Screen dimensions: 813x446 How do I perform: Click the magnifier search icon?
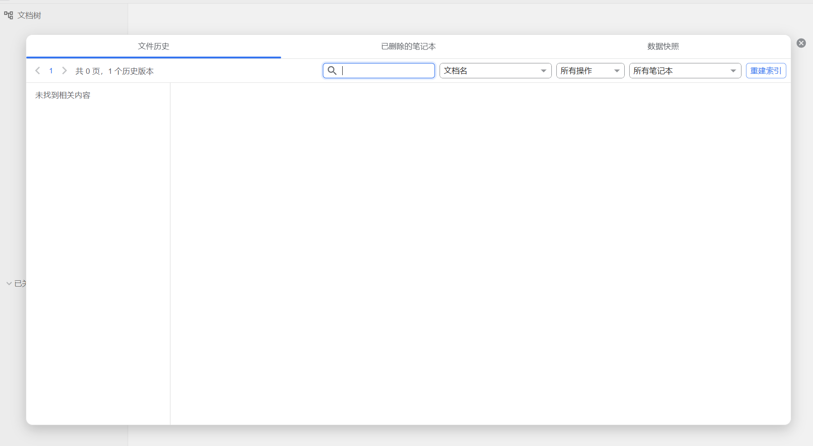pos(332,71)
